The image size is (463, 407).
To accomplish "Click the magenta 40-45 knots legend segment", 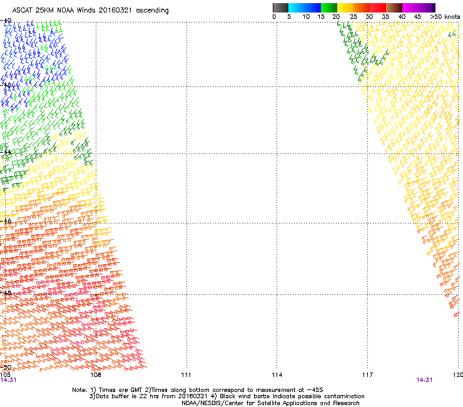I will tap(410, 8).
